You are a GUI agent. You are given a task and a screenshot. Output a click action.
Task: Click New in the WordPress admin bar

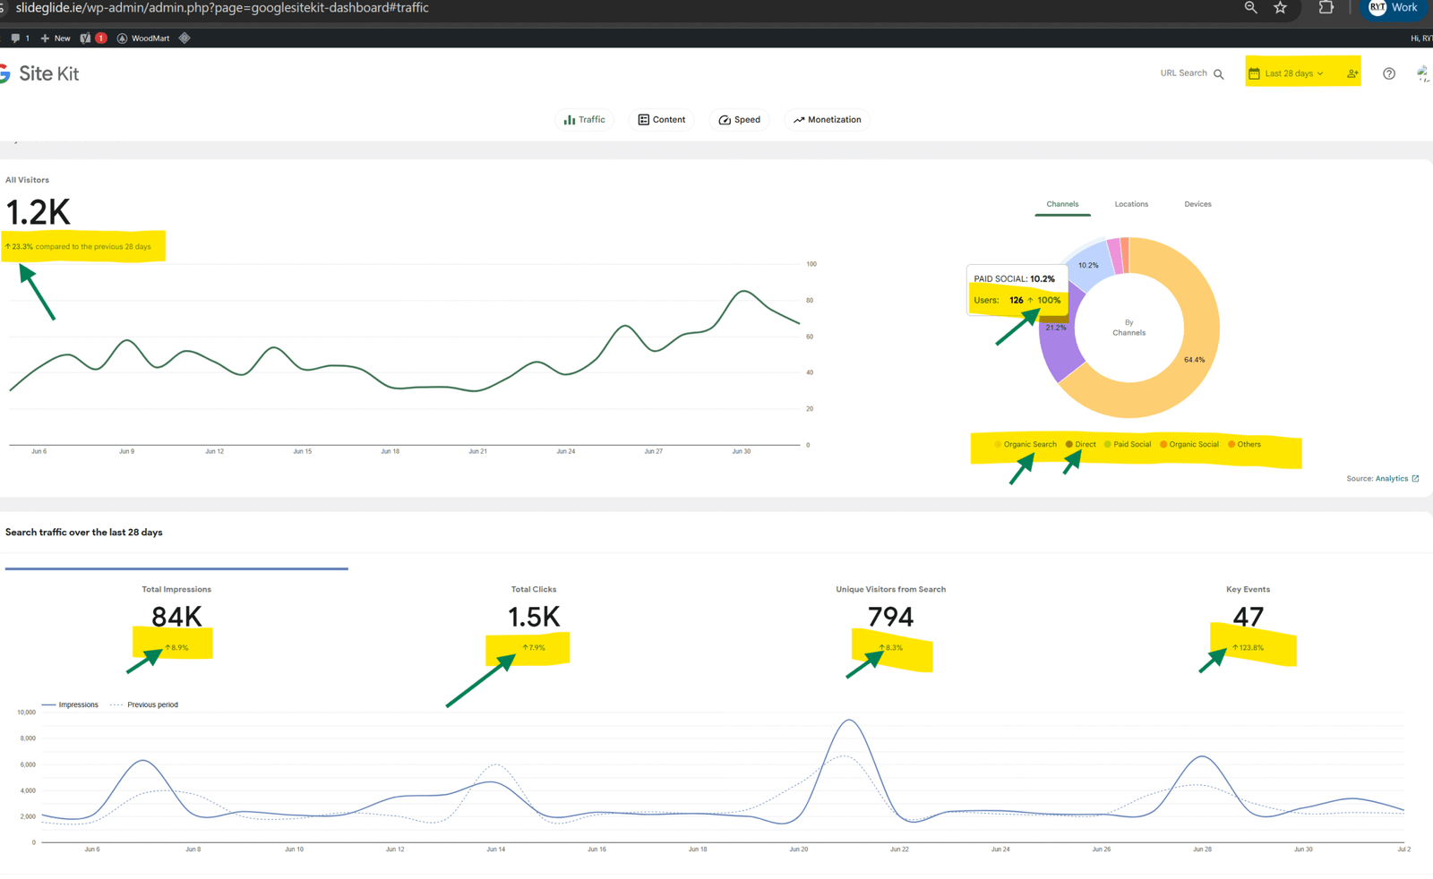click(x=56, y=38)
